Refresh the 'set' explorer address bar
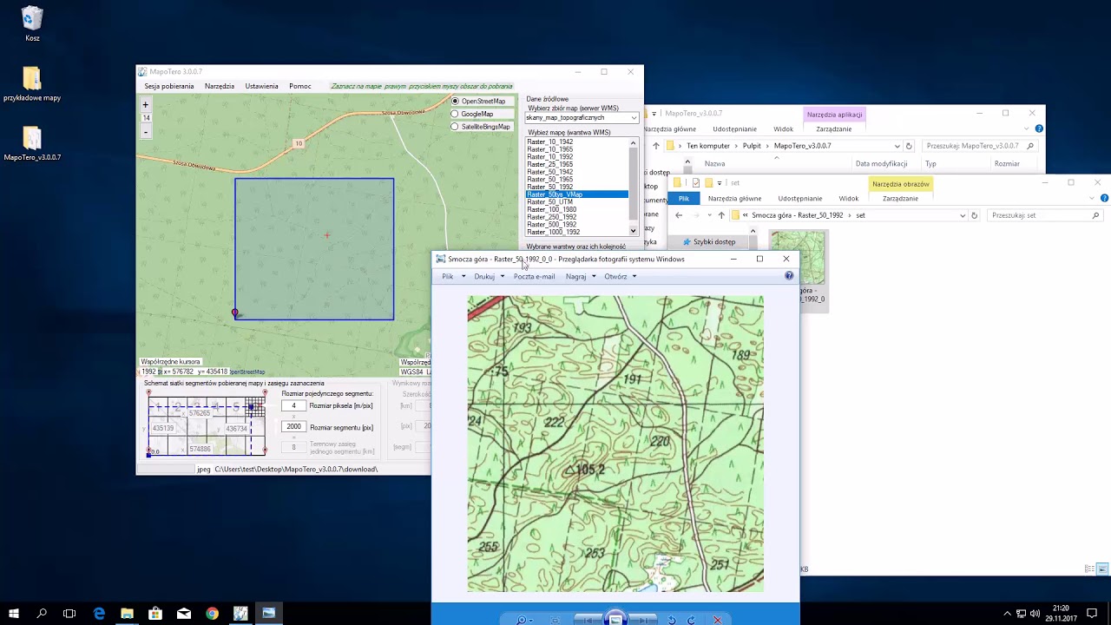 (974, 215)
